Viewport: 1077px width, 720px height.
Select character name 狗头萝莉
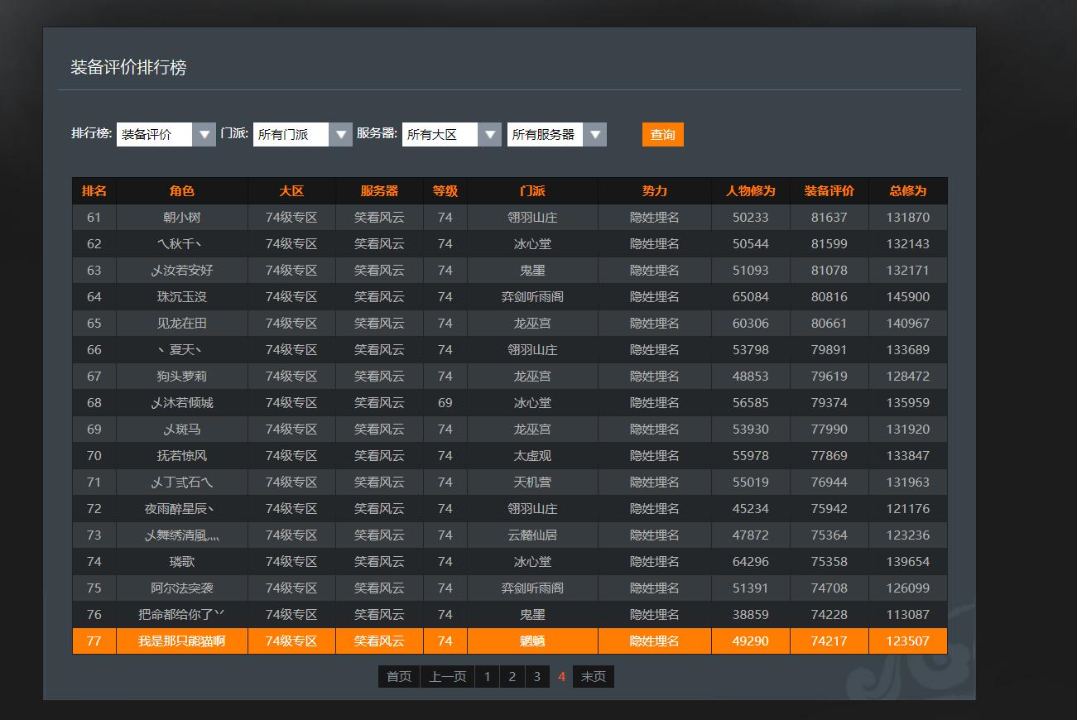[x=182, y=377]
